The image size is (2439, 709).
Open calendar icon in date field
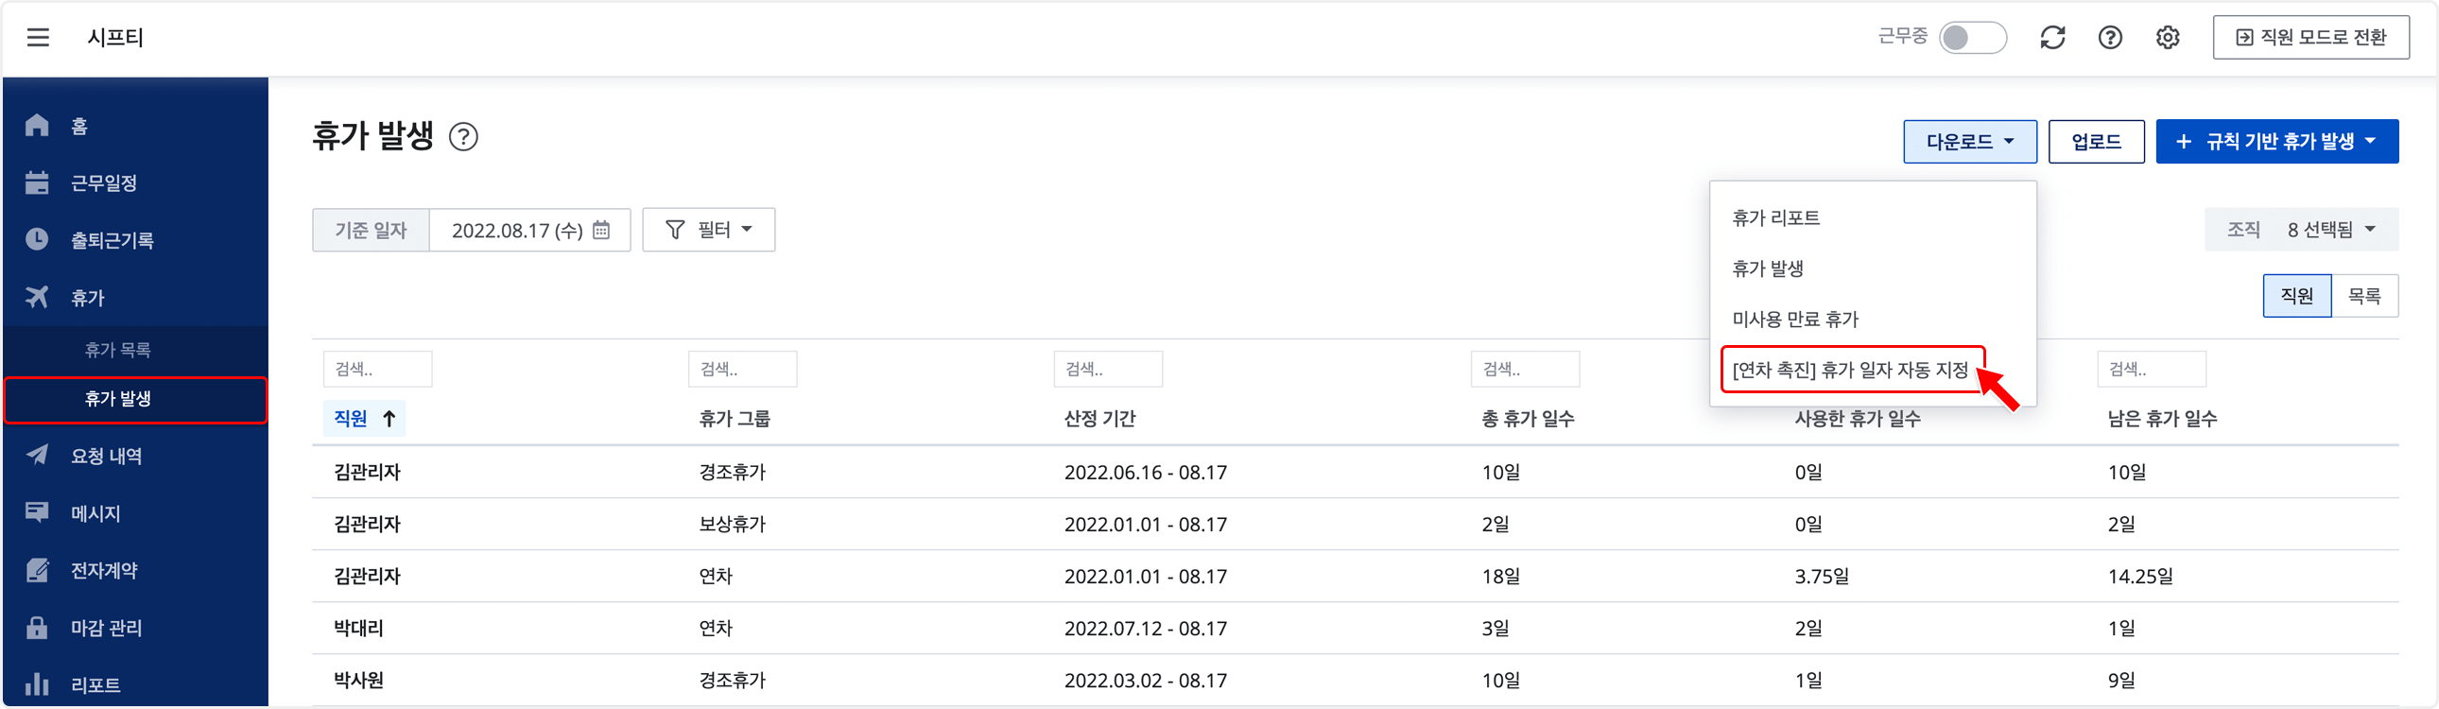click(x=601, y=230)
